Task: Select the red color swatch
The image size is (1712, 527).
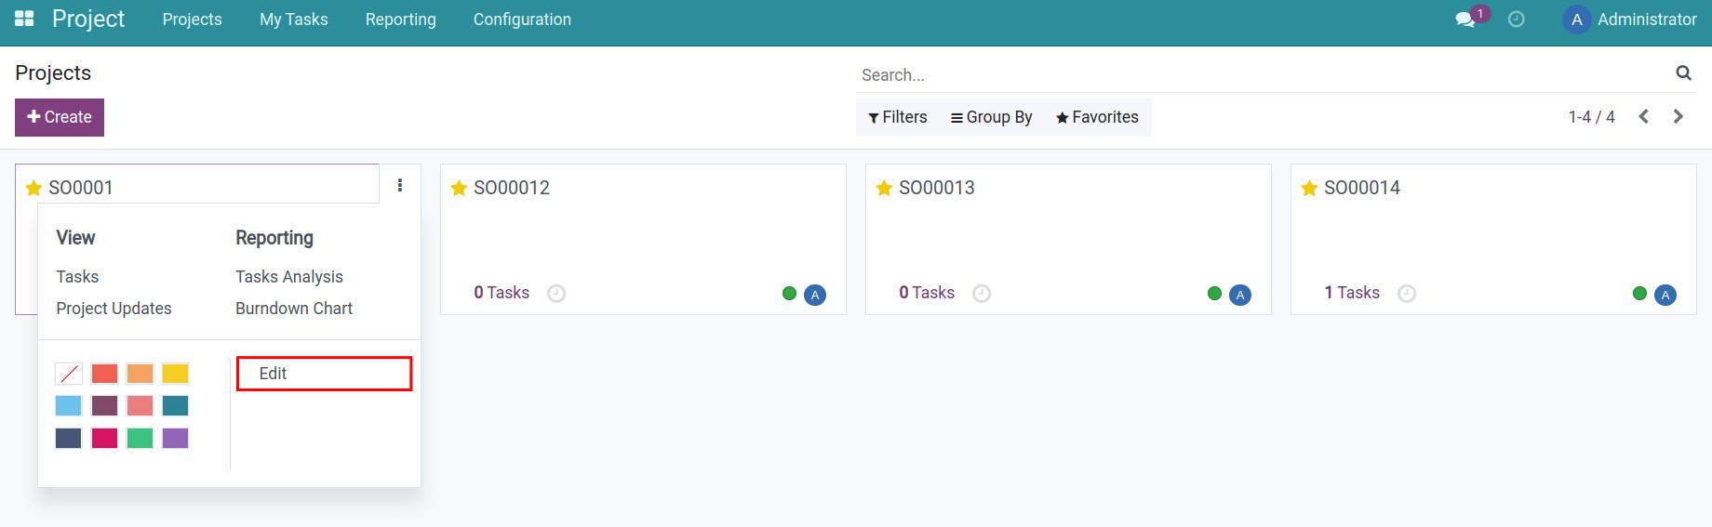Action: coord(104,374)
